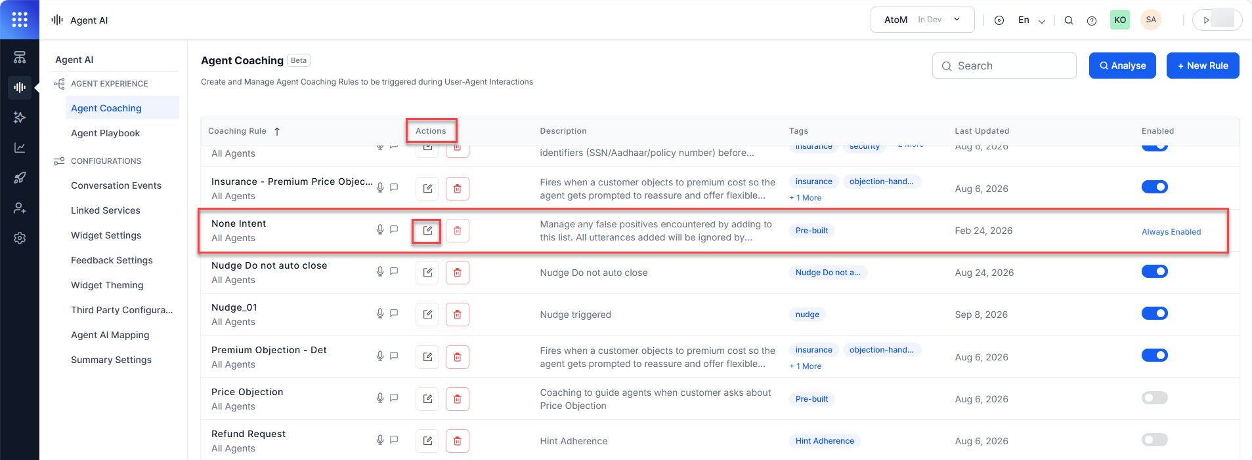This screenshot has width=1252, height=460.
Task: Click the Analyse button
Action: 1123,66
